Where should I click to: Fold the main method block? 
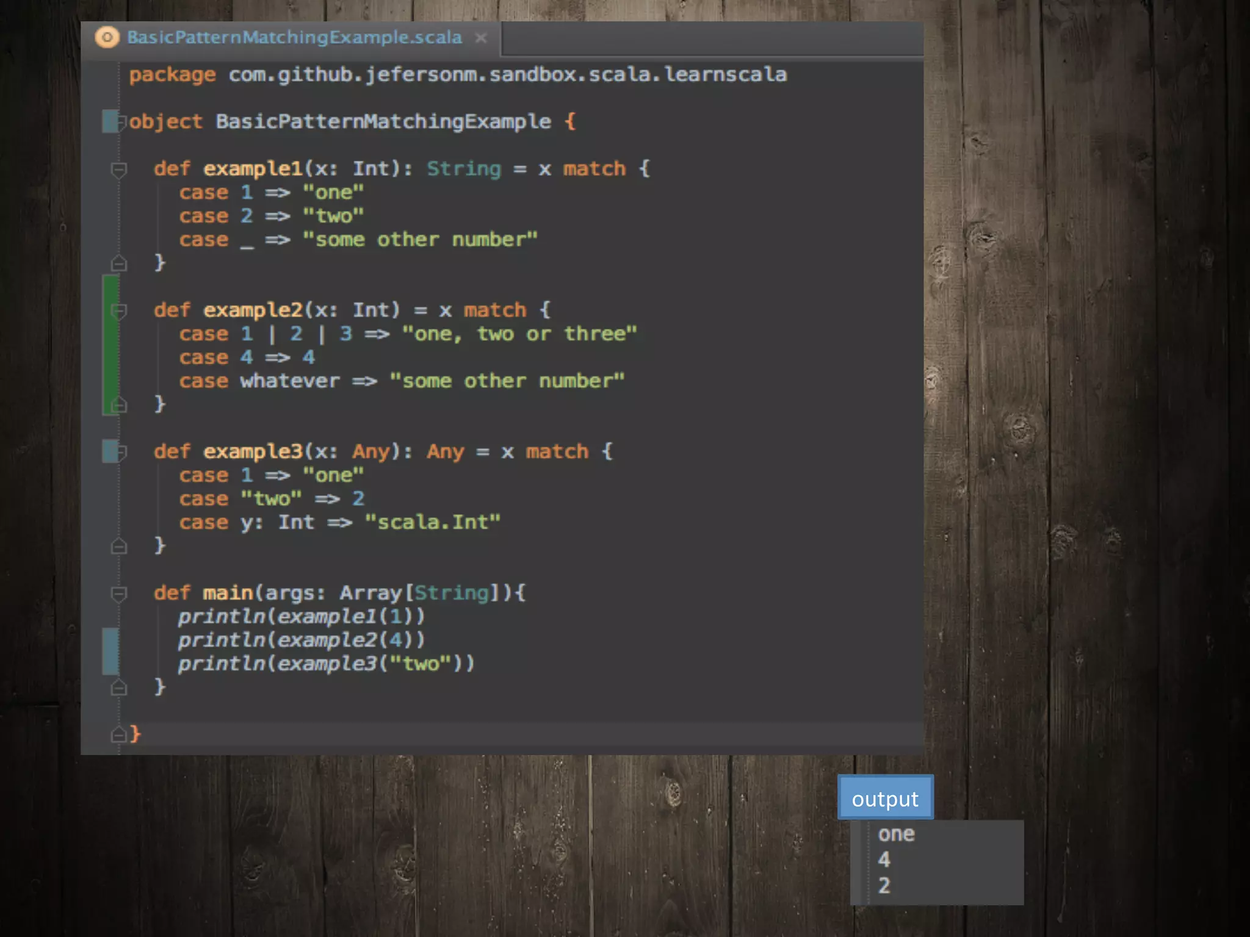(119, 594)
